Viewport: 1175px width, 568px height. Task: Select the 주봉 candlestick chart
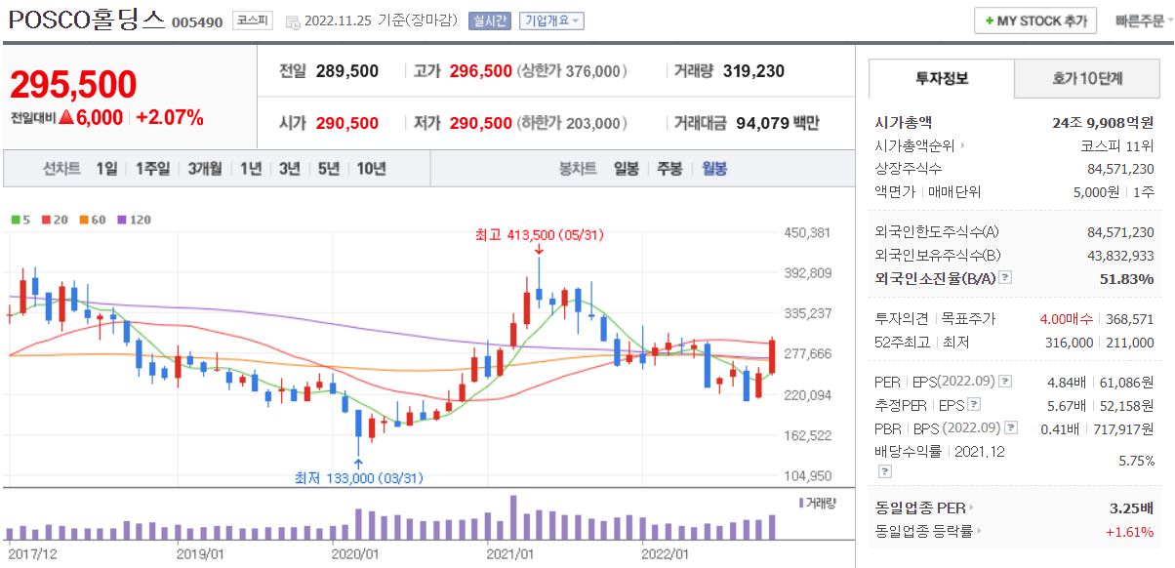click(x=669, y=168)
